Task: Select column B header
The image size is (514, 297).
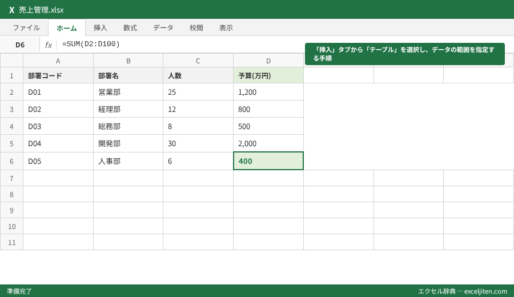Action: 128,61
